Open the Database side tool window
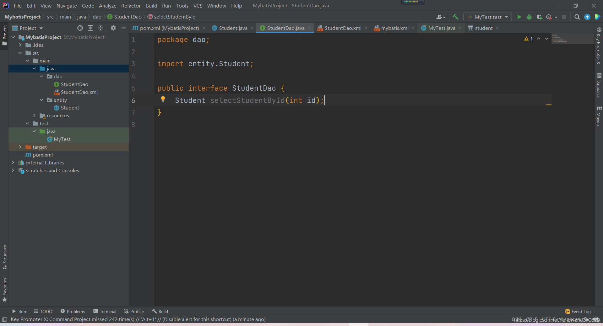Viewport: 603px width, 326px height. click(x=599, y=85)
